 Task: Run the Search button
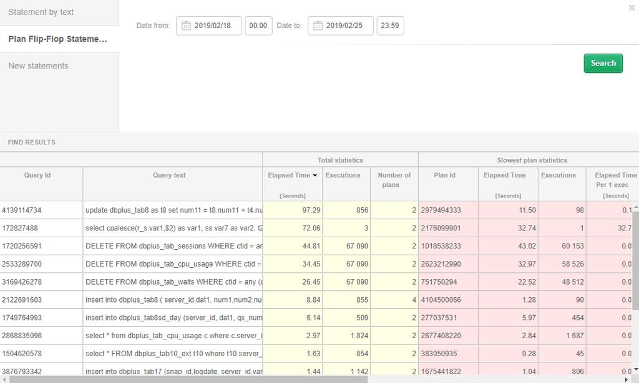(x=603, y=63)
